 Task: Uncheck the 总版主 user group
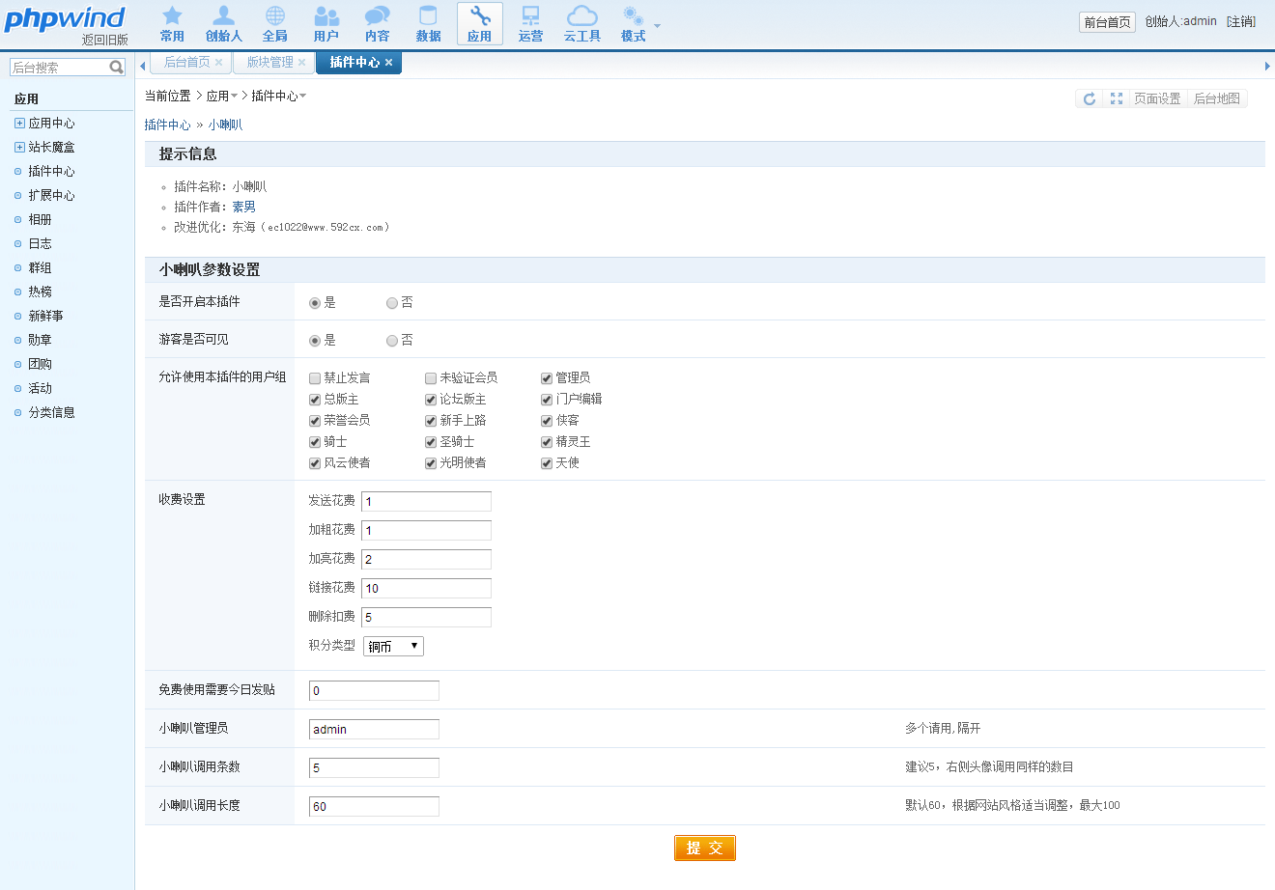[315, 400]
